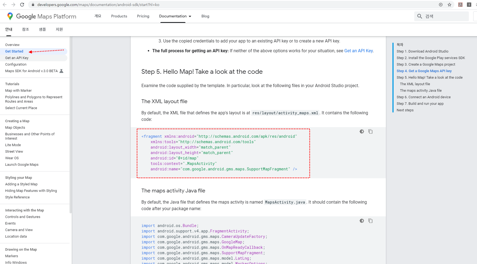The height and width of the screenshot is (264, 477).
Task: Open Overview in the sidebar
Action: [12, 45]
